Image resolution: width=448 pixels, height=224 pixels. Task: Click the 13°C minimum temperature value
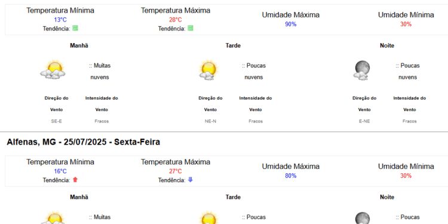click(60, 20)
